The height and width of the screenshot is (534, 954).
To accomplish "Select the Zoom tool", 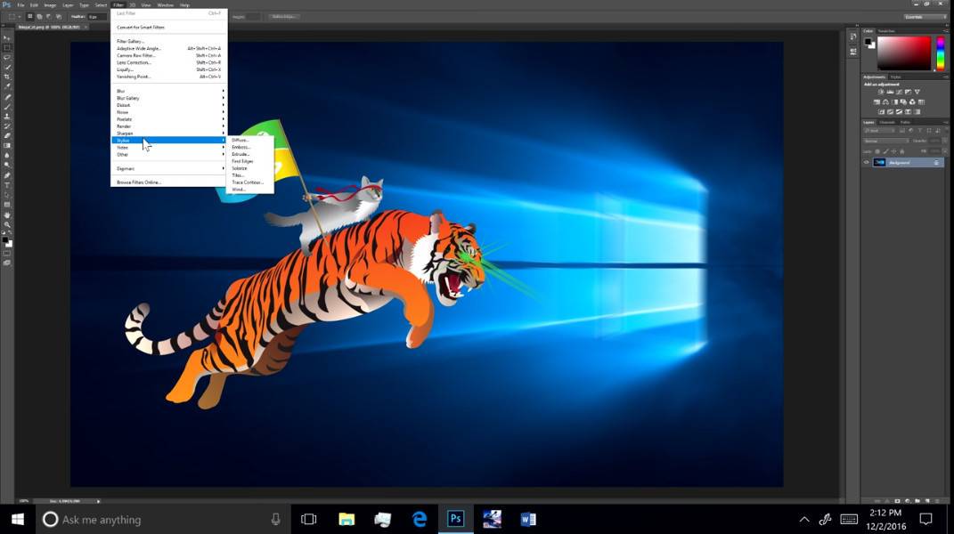I will click(x=7, y=224).
